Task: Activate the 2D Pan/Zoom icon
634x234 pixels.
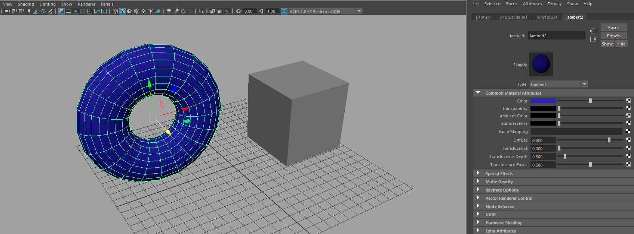Action: point(43,11)
